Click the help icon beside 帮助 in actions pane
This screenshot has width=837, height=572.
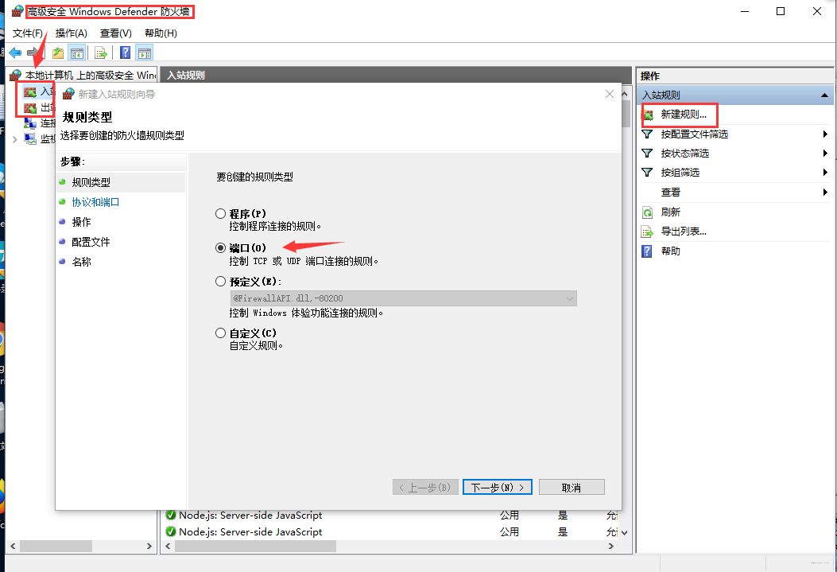pyautogui.click(x=647, y=251)
